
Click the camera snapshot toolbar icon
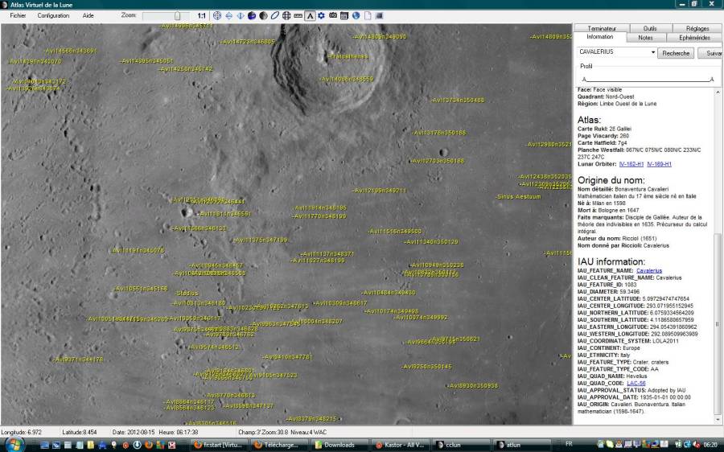[x=333, y=16]
